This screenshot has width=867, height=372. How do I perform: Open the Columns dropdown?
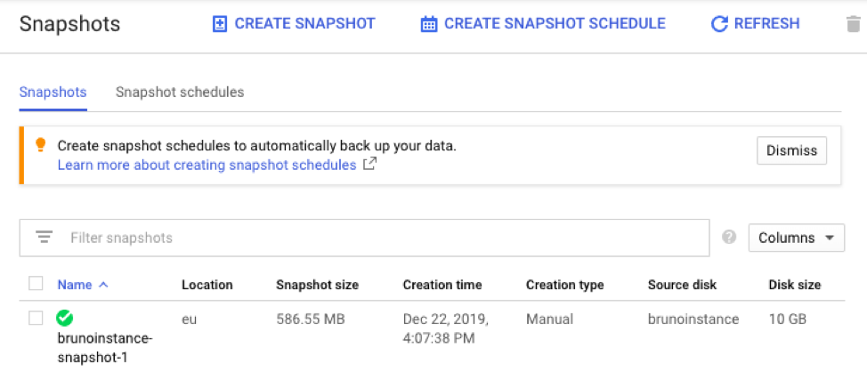point(796,238)
